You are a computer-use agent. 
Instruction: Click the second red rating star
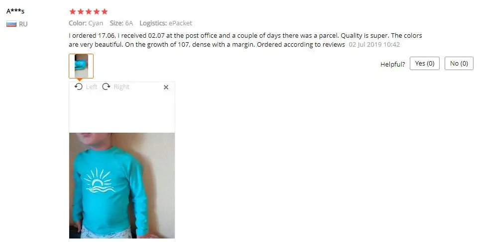click(x=81, y=11)
